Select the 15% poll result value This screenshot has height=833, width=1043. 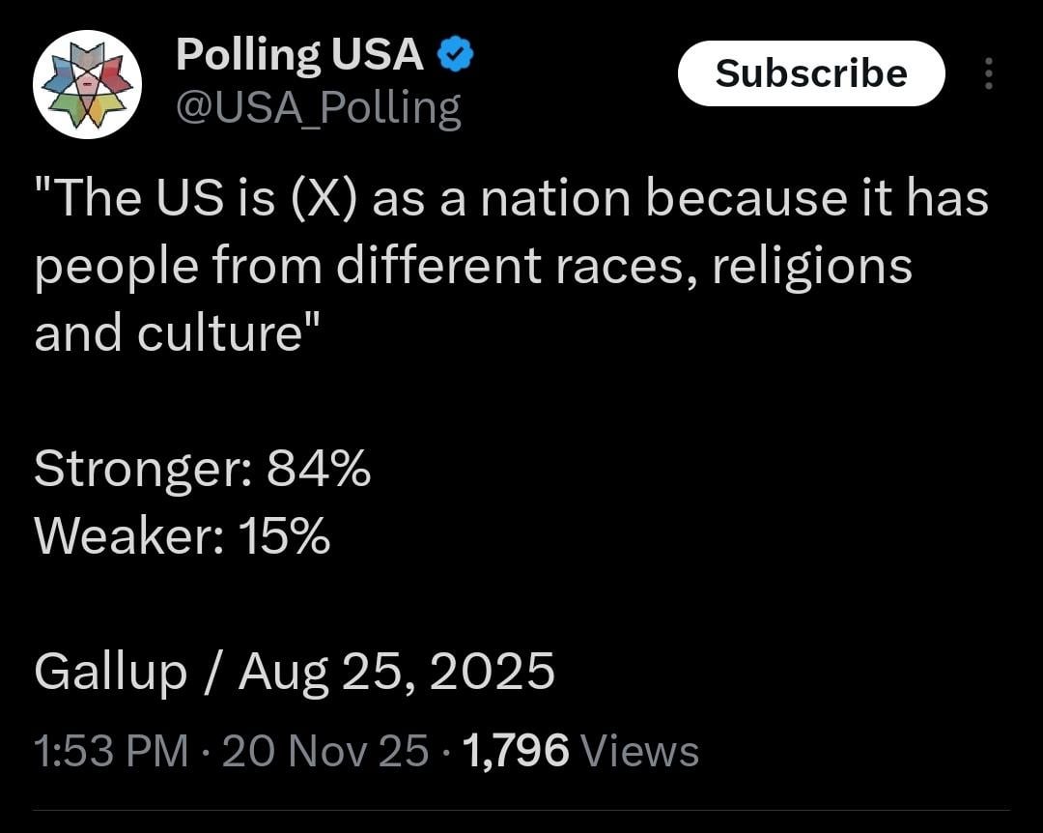tap(285, 536)
